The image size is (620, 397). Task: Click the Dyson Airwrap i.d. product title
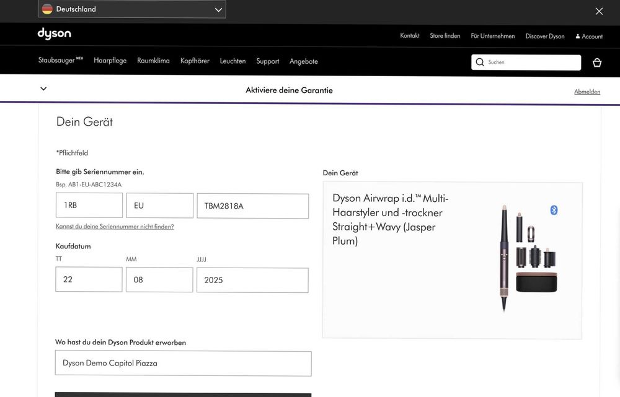tap(390, 219)
